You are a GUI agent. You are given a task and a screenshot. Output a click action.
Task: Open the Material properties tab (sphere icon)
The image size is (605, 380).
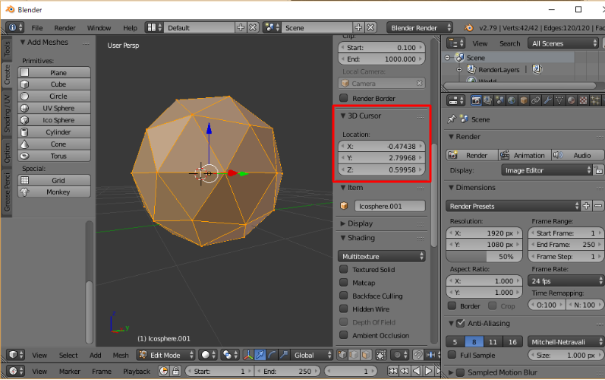(571, 101)
